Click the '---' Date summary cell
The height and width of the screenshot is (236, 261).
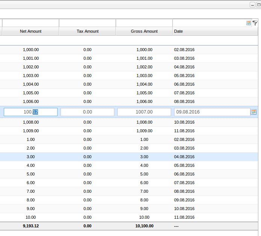(176, 226)
